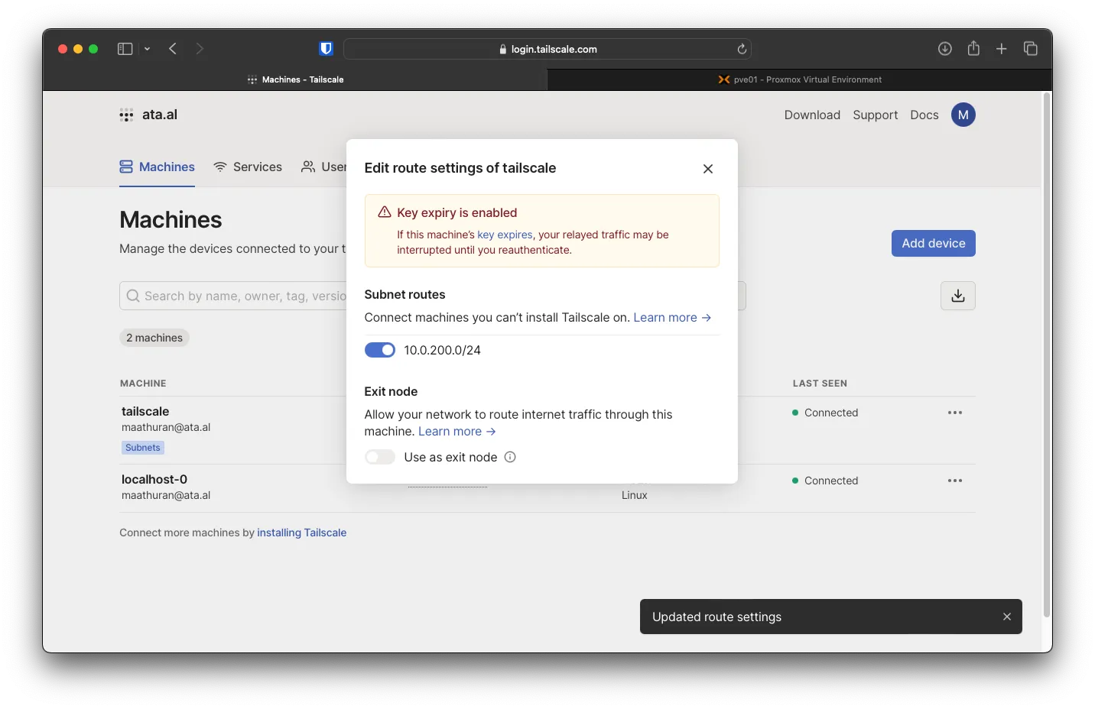This screenshot has width=1095, height=709.
Task: Expand the sidebar dropdown chevron
Action: click(147, 49)
